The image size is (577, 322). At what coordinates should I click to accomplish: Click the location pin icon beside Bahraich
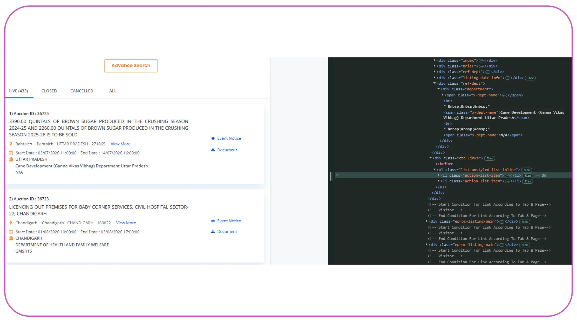point(11,144)
